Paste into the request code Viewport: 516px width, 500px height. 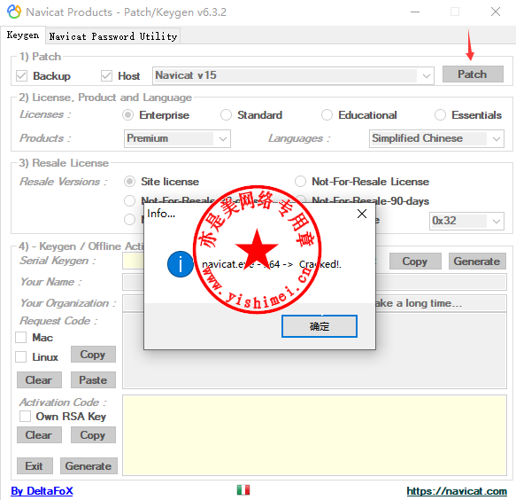93,380
